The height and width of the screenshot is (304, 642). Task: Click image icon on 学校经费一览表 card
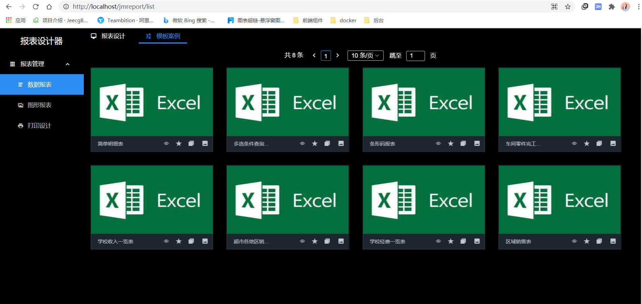click(477, 241)
